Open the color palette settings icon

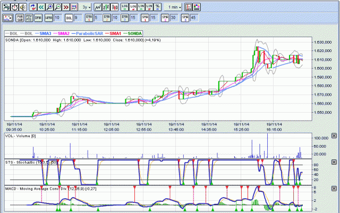tap(197, 7)
